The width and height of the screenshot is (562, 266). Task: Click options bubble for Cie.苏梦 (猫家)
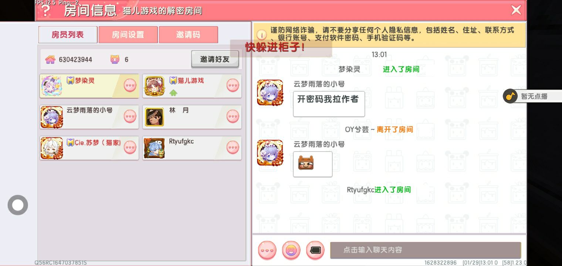[130, 147]
